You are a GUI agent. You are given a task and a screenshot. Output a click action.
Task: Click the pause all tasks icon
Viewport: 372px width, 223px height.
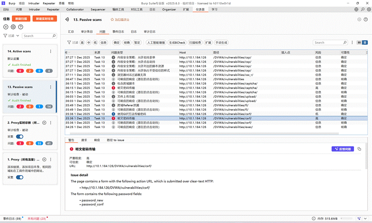[6, 27]
